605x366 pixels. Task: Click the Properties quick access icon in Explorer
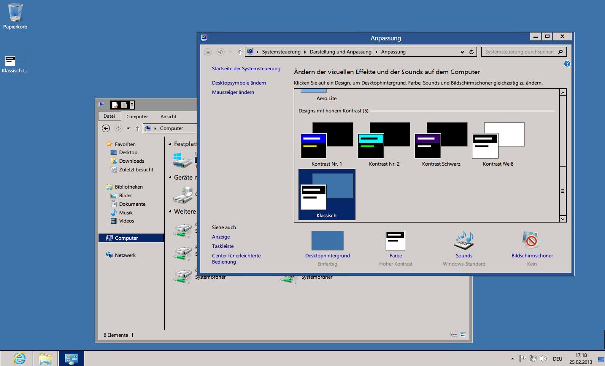pos(115,105)
